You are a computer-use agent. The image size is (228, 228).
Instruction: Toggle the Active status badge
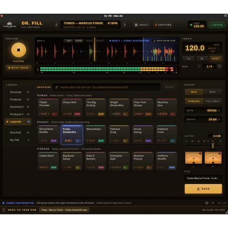coord(216,25)
